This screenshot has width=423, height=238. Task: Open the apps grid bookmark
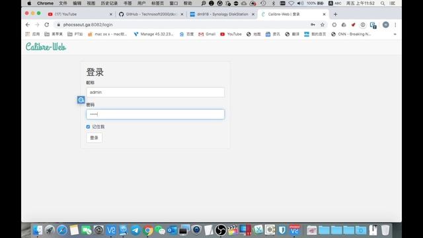[x=32, y=34]
